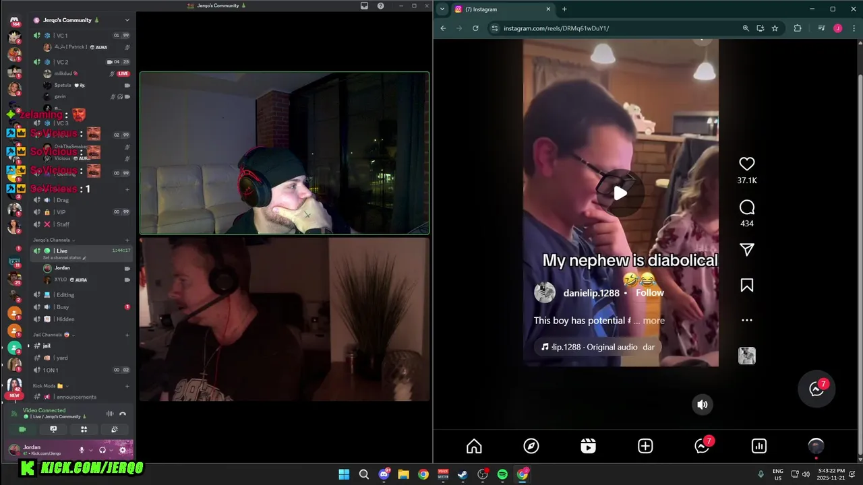Open Instagram Reels tab
Viewport: 863px width, 485px height.
pos(588,446)
